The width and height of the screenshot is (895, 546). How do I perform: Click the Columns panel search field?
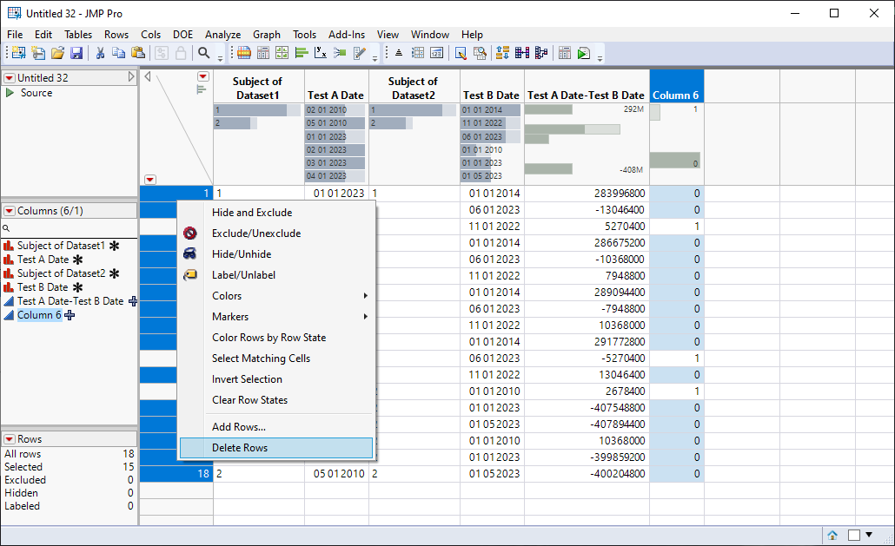pyautogui.click(x=70, y=228)
